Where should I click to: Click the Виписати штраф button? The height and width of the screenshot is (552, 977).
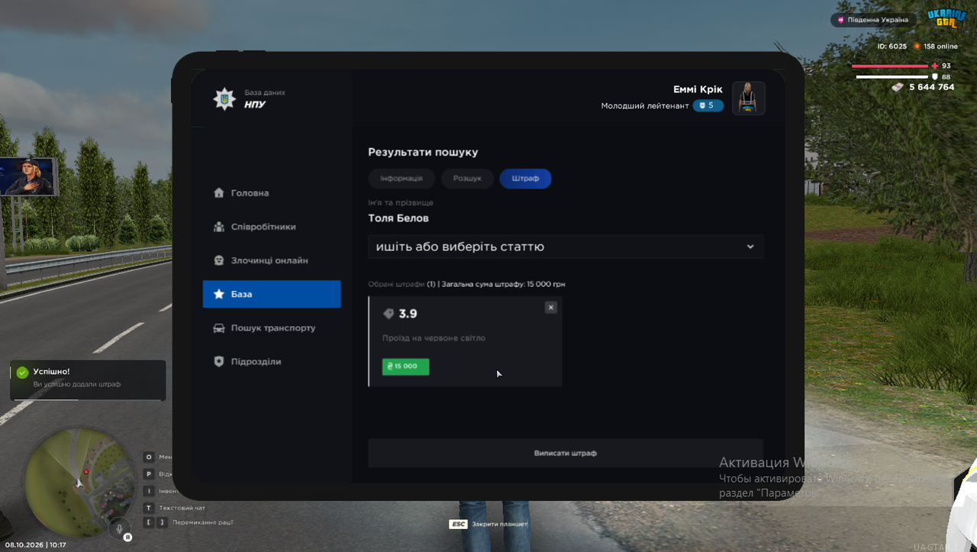coord(566,453)
